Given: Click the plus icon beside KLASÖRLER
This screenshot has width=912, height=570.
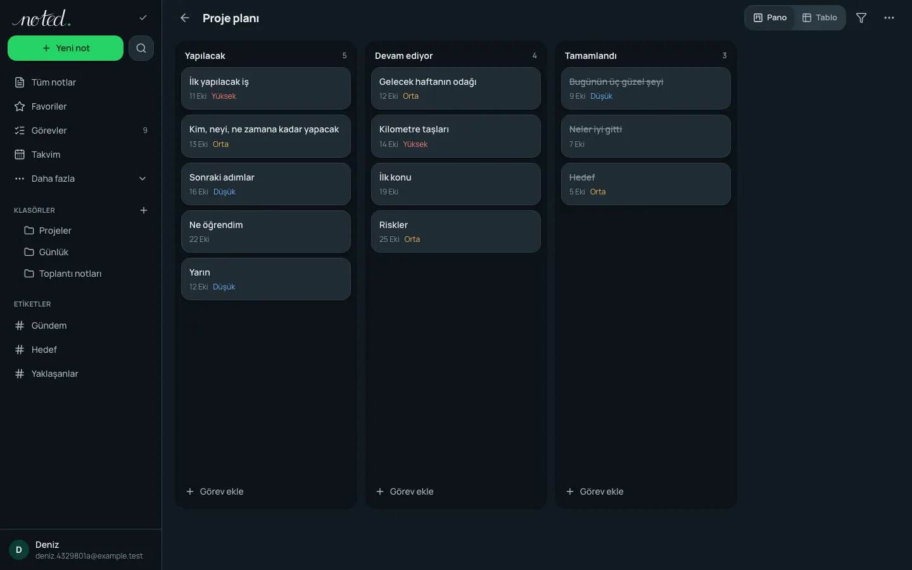Looking at the screenshot, I should point(144,210).
